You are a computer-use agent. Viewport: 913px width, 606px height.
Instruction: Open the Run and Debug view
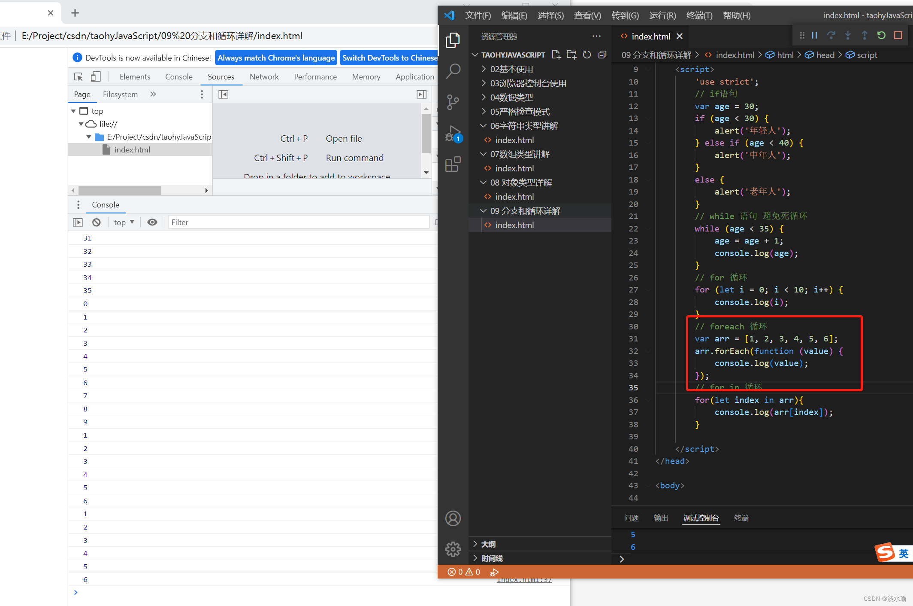(453, 134)
